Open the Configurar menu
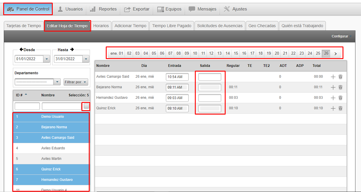Image resolution: width=361 pixels, height=192 pixels. click(x=341, y=36)
